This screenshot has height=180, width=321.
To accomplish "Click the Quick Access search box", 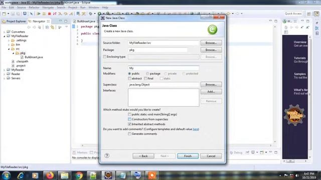I will (293, 13).
